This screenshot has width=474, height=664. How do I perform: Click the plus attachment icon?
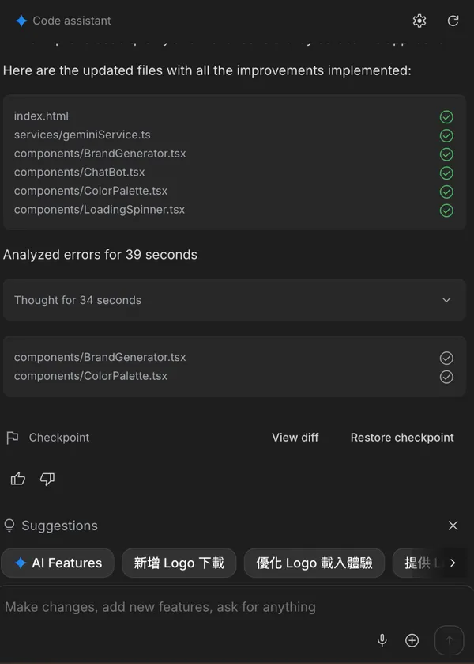pos(412,640)
